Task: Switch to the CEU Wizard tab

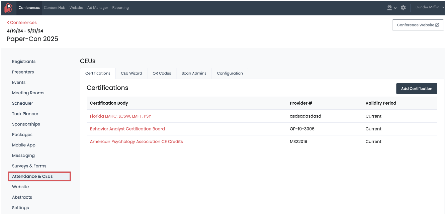Action: [131, 73]
